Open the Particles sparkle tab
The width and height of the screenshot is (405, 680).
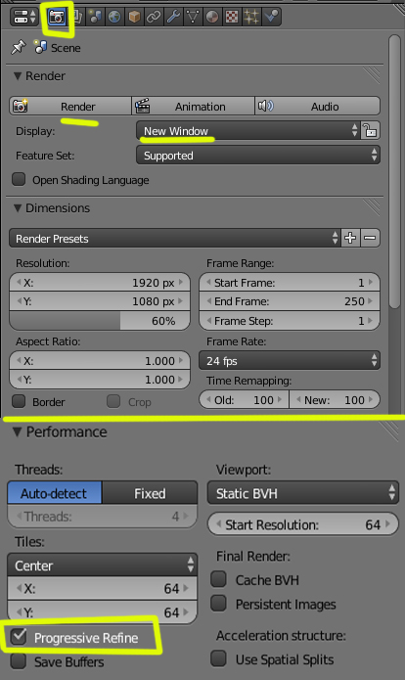coord(251,17)
